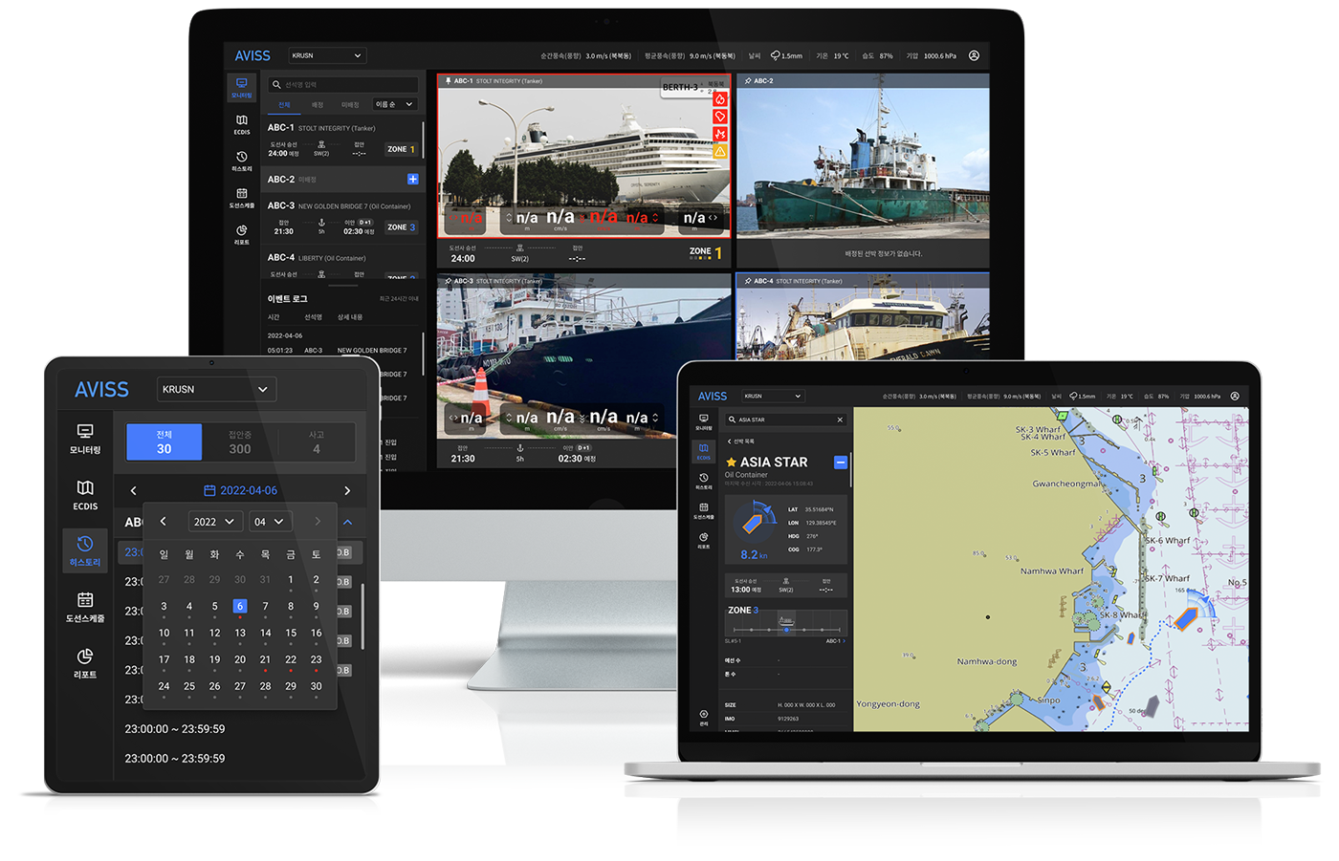Open the KRUSN dropdown on the laptop
The height and width of the screenshot is (861, 1339).
773,396
